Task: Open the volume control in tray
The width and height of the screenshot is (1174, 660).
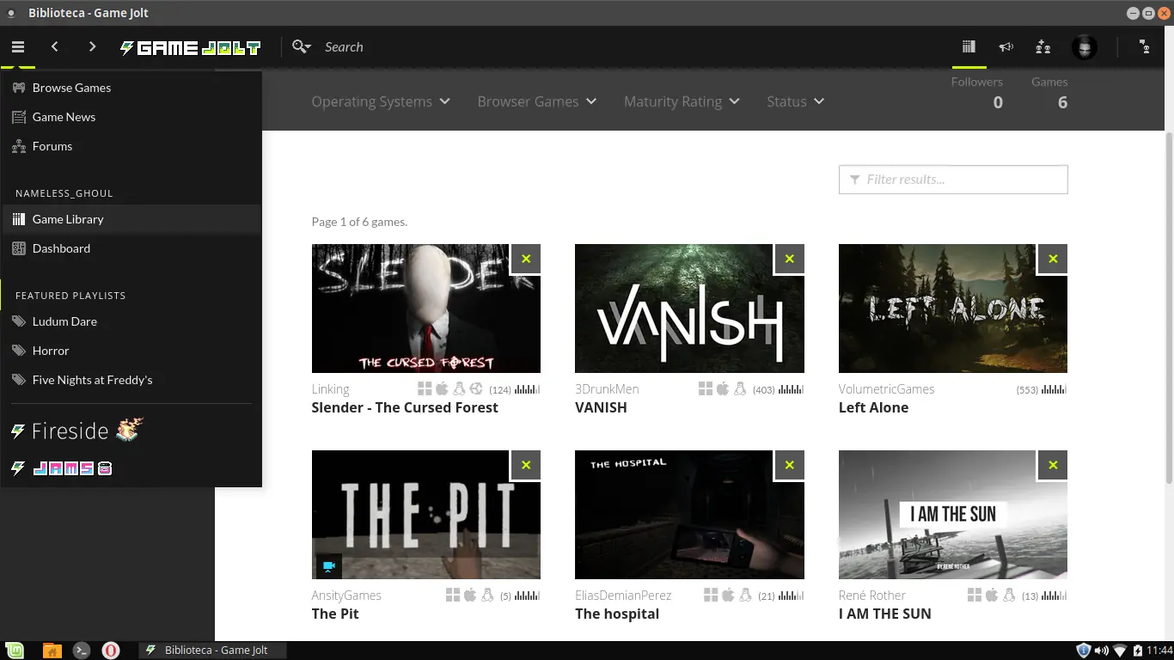Action: click(1101, 651)
